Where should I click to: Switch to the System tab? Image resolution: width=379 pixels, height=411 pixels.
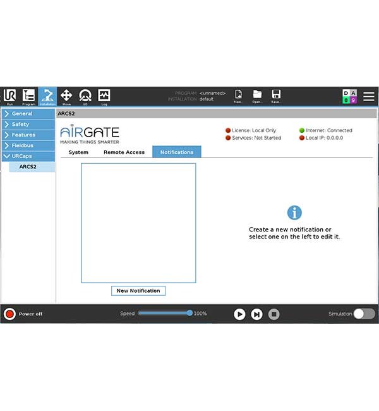[78, 152]
